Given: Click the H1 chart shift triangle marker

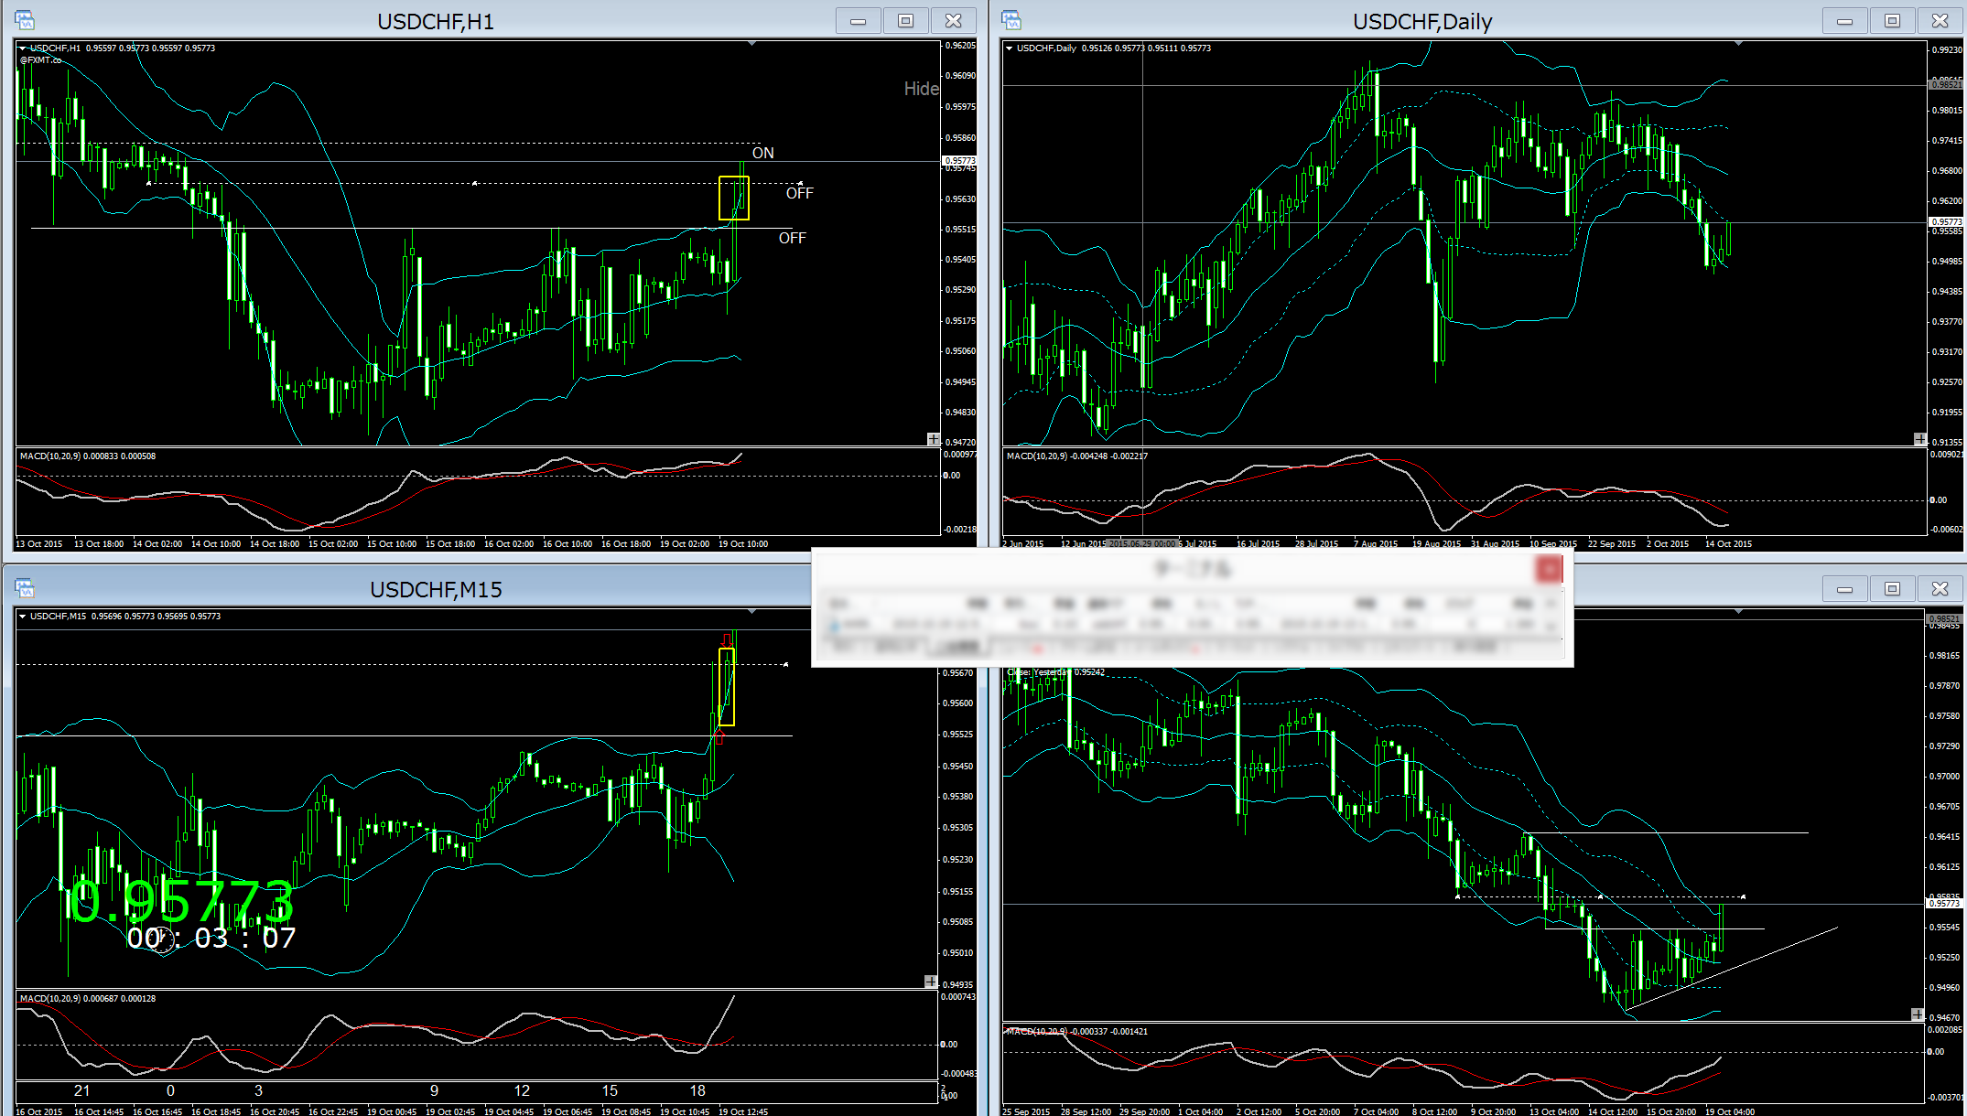Looking at the screenshot, I should (x=751, y=43).
